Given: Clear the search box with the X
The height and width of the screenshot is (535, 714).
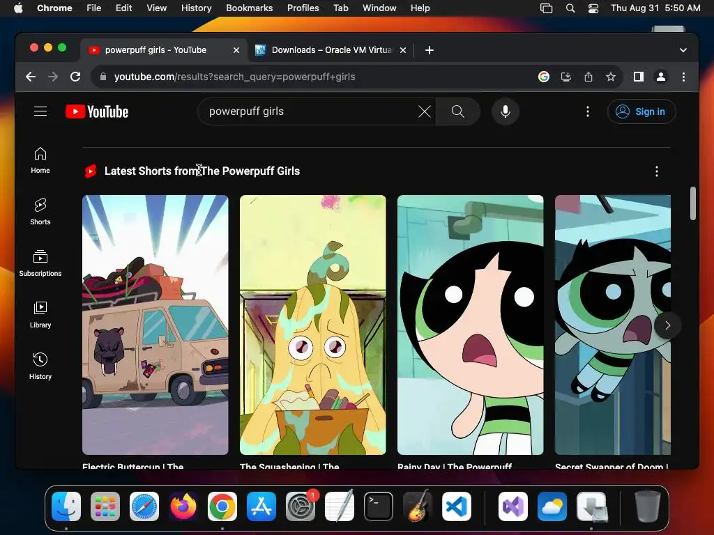Looking at the screenshot, I should pos(425,111).
